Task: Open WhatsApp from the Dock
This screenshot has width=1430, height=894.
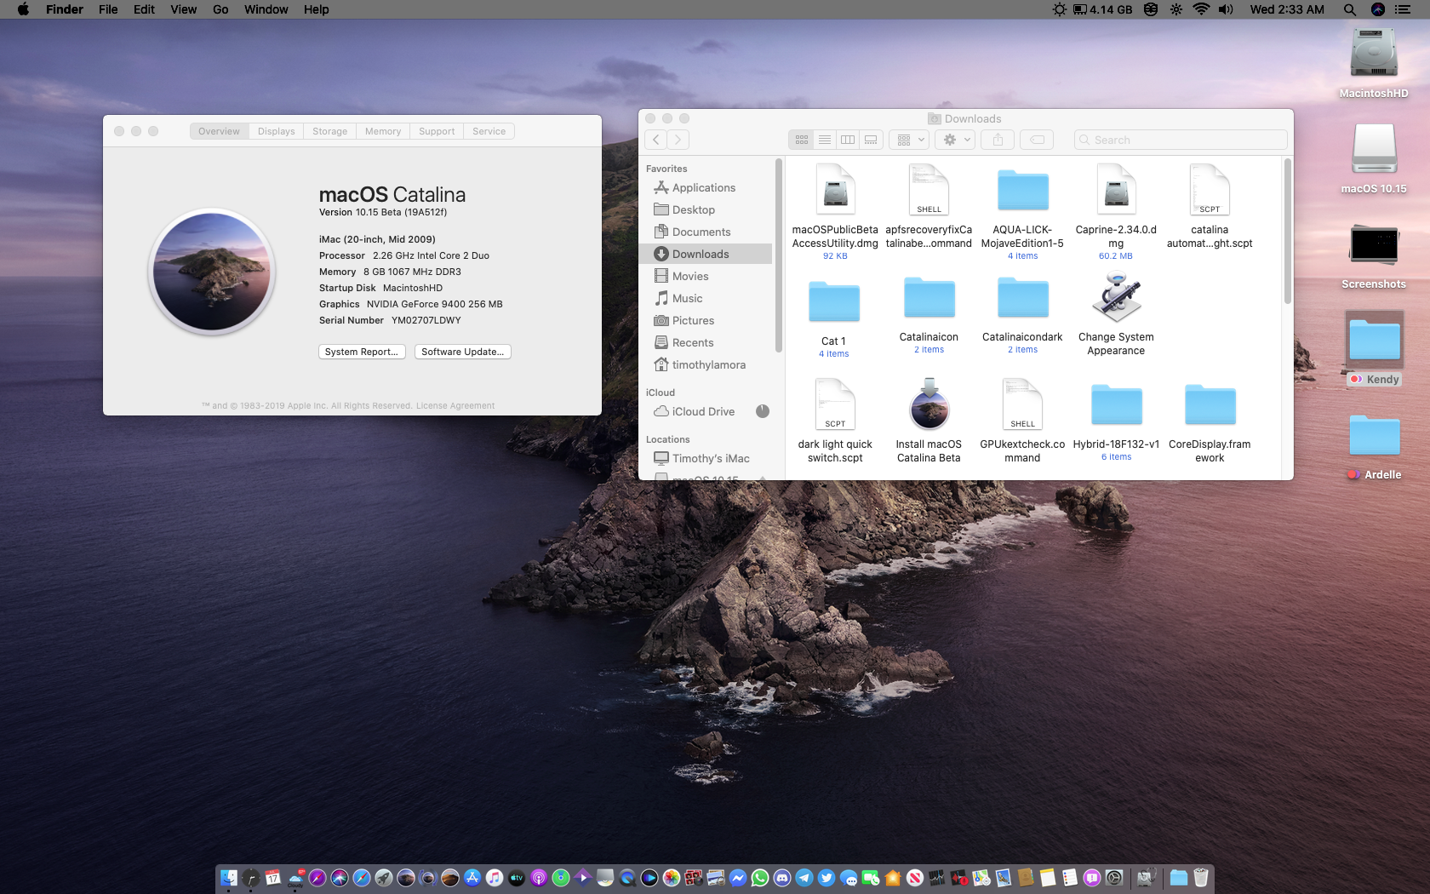Action: pyautogui.click(x=760, y=878)
